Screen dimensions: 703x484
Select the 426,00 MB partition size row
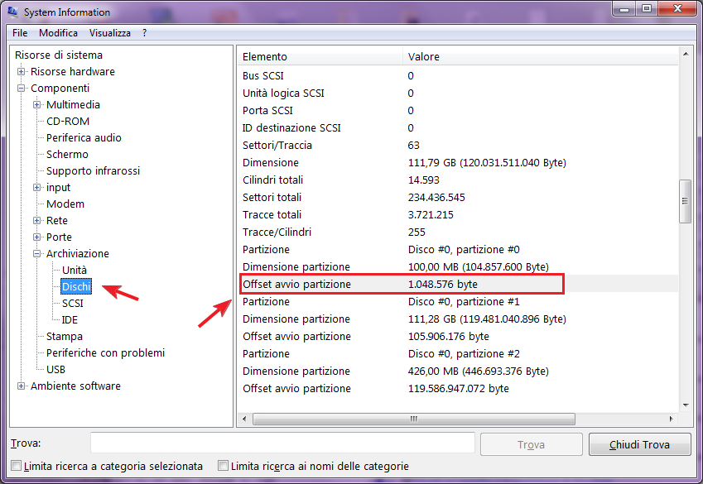click(x=458, y=371)
